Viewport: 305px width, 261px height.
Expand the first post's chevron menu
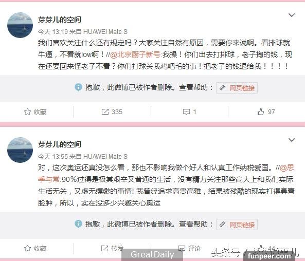click(x=292, y=15)
